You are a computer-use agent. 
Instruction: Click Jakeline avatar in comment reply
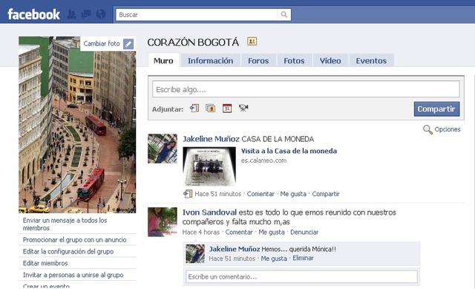[195, 253]
